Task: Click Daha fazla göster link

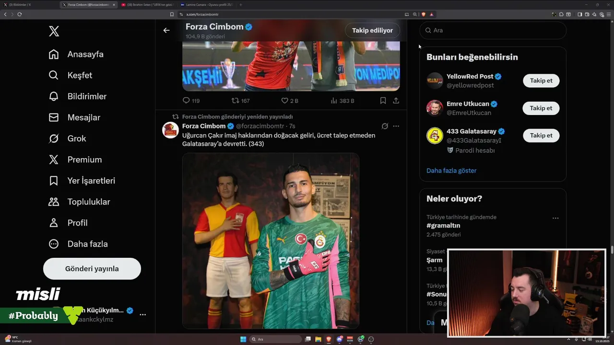Action: pyautogui.click(x=451, y=171)
